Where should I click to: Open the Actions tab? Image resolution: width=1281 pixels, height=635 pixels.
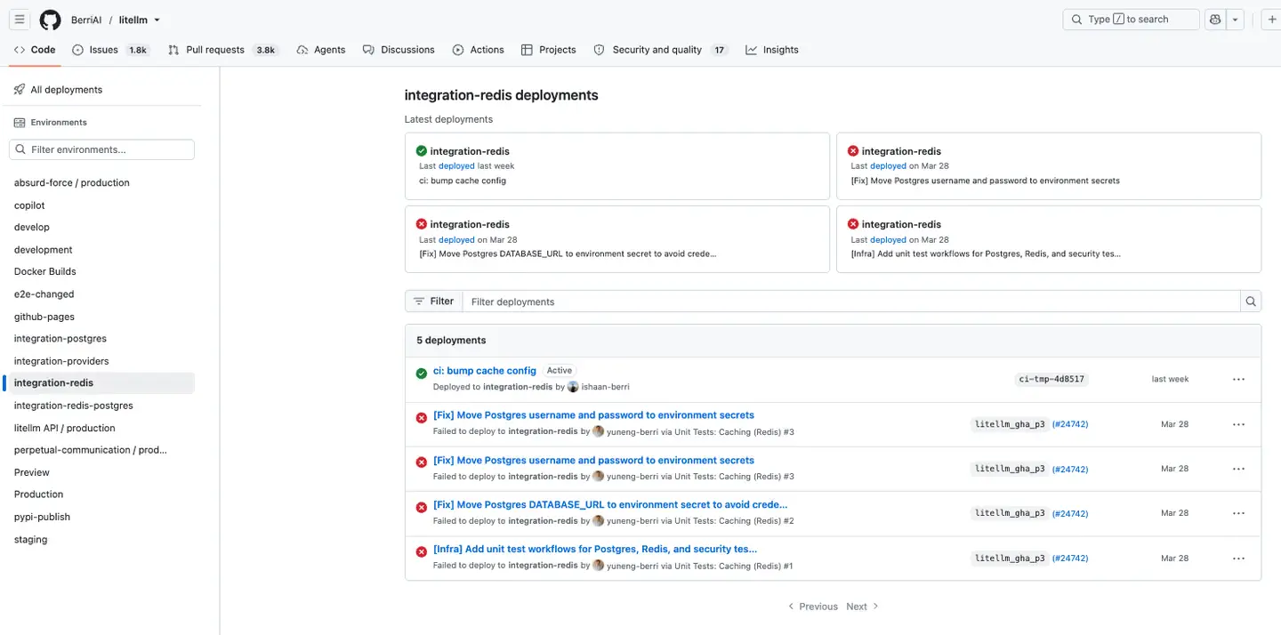[478, 50]
